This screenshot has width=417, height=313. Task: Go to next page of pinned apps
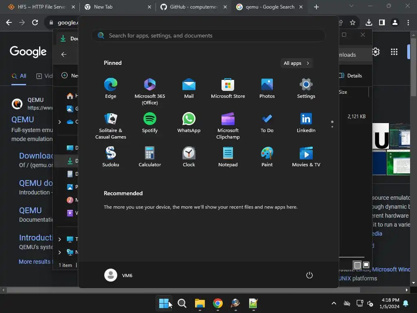332,127
